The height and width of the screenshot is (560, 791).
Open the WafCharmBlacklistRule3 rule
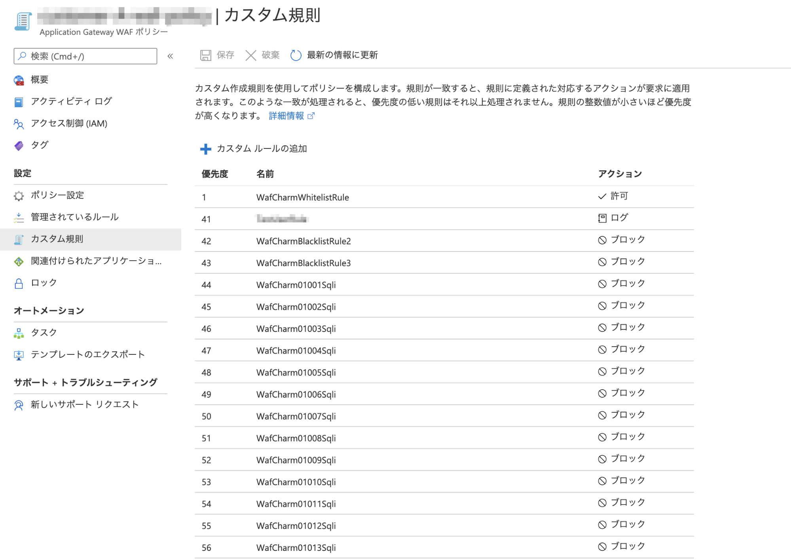pyautogui.click(x=304, y=263)
